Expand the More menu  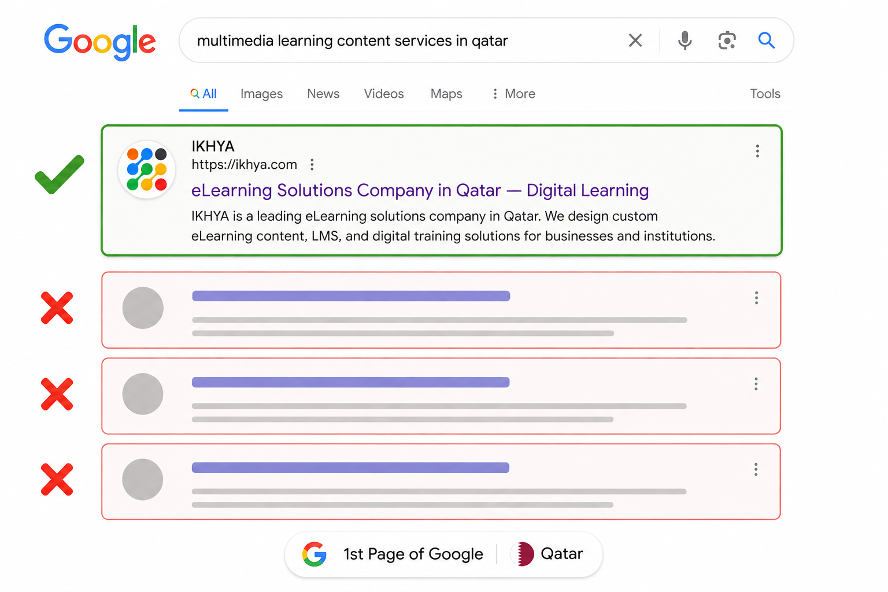coord(513,94)
